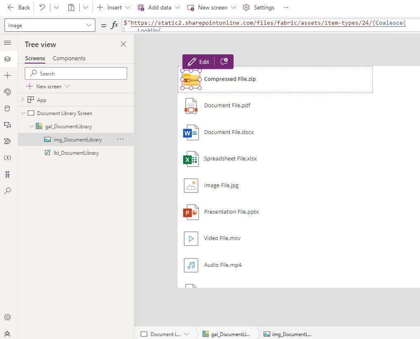Open the New screen dropdown in the toolbar
The width and height of the screenshot is (420, 339).
point(234,7)
